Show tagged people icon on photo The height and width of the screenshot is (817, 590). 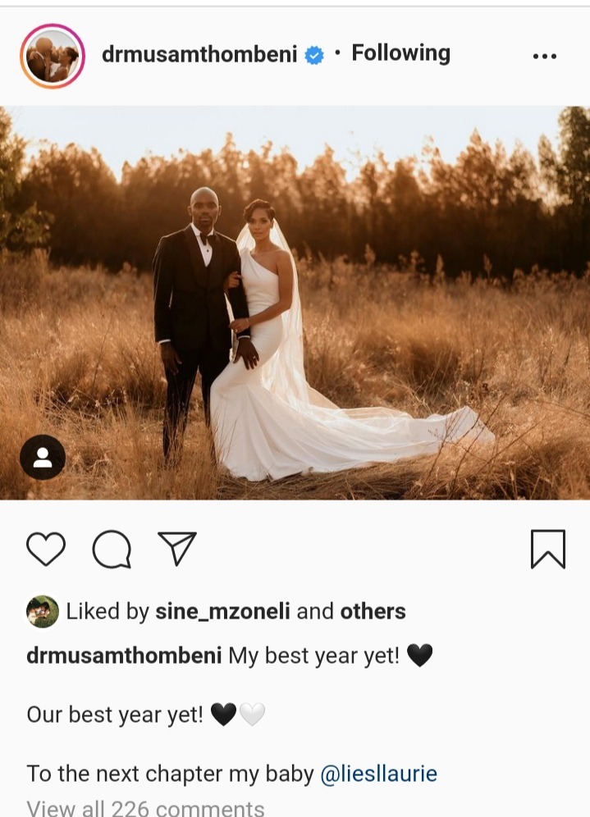pos(43,458)
